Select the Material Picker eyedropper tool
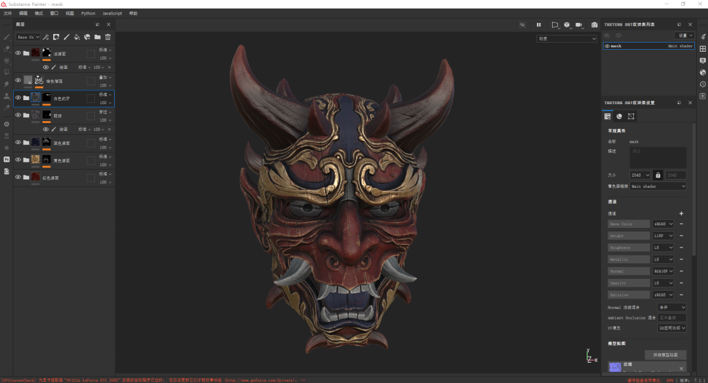The image size is (708, 383). [7, 107]
